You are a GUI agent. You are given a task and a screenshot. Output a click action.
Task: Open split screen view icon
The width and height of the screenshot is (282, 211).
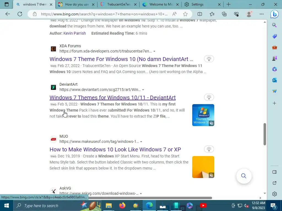(200, 14)
